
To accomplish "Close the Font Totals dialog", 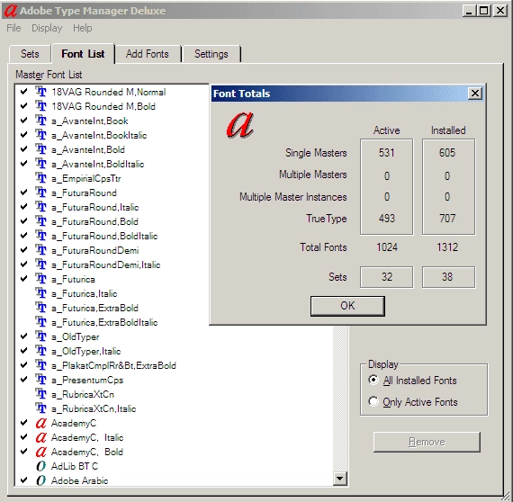I will tap(475, 94).
